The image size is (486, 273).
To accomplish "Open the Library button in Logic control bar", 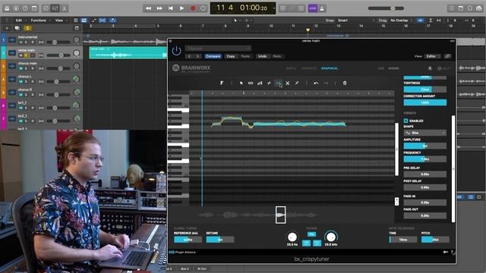I will (x=7, y=8).
